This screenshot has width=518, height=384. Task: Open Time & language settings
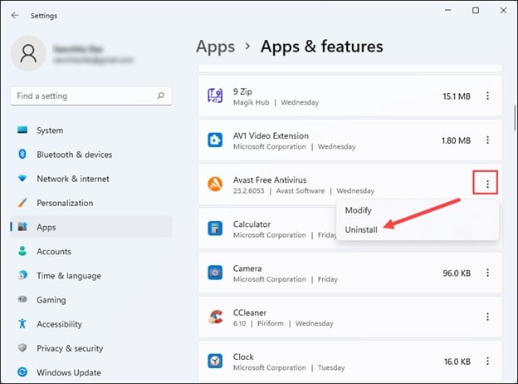click(91, 275)
